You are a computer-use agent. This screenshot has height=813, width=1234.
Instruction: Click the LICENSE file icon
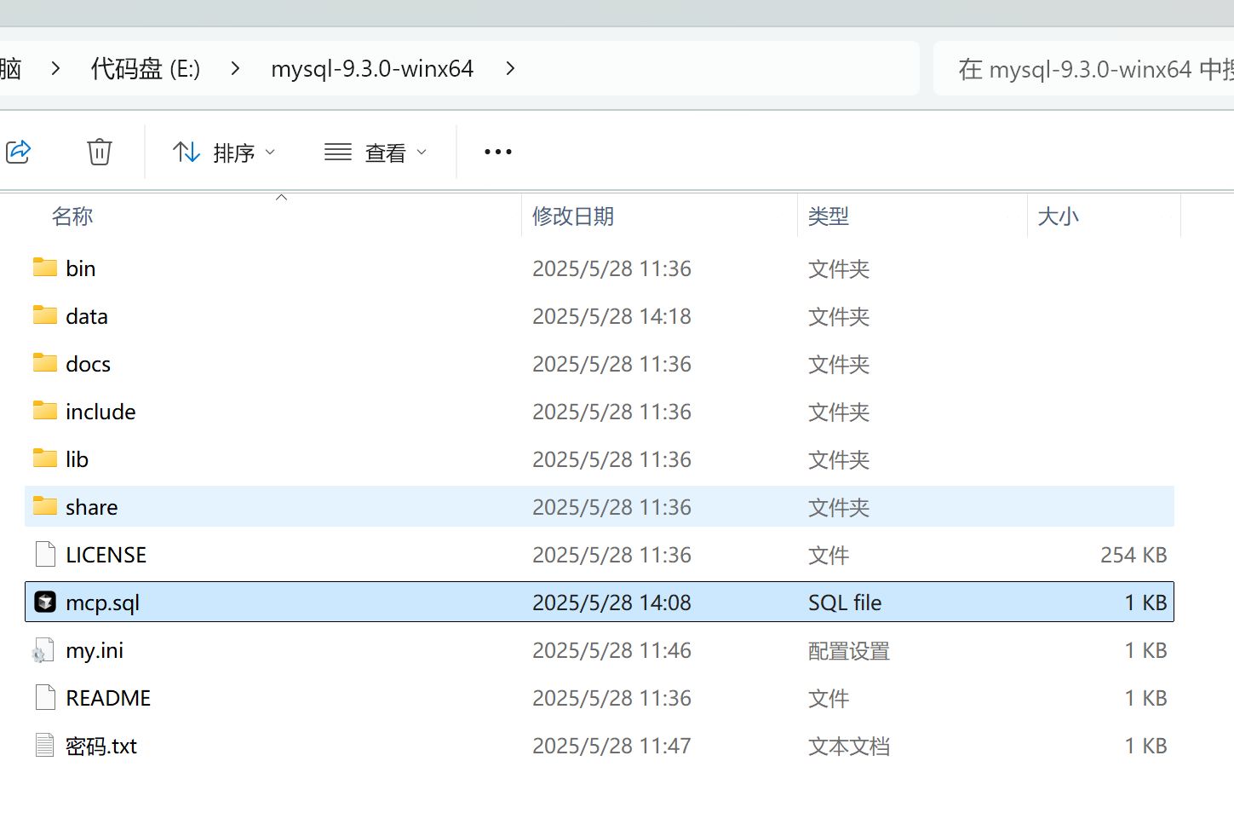(45, 554)
